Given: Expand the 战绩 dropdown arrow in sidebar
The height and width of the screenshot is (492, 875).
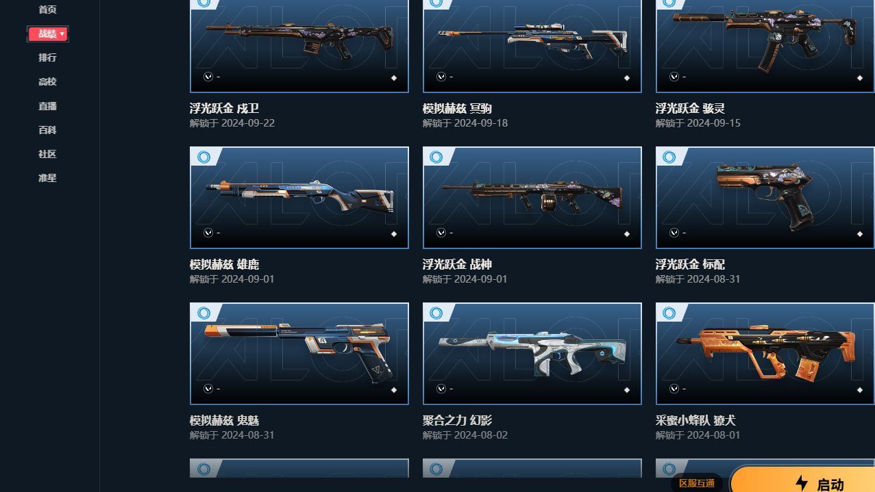Looking at the screenshot, I should click(x=62, y=34).
